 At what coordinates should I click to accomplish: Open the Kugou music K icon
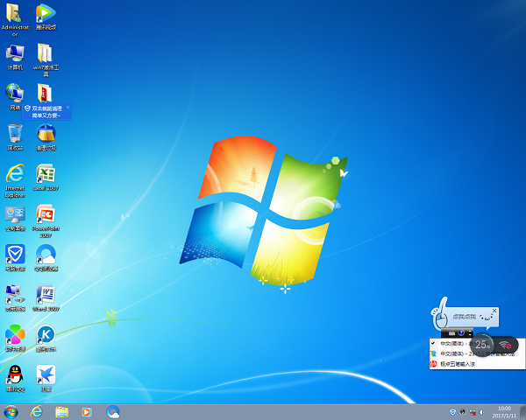coord(46,334)
